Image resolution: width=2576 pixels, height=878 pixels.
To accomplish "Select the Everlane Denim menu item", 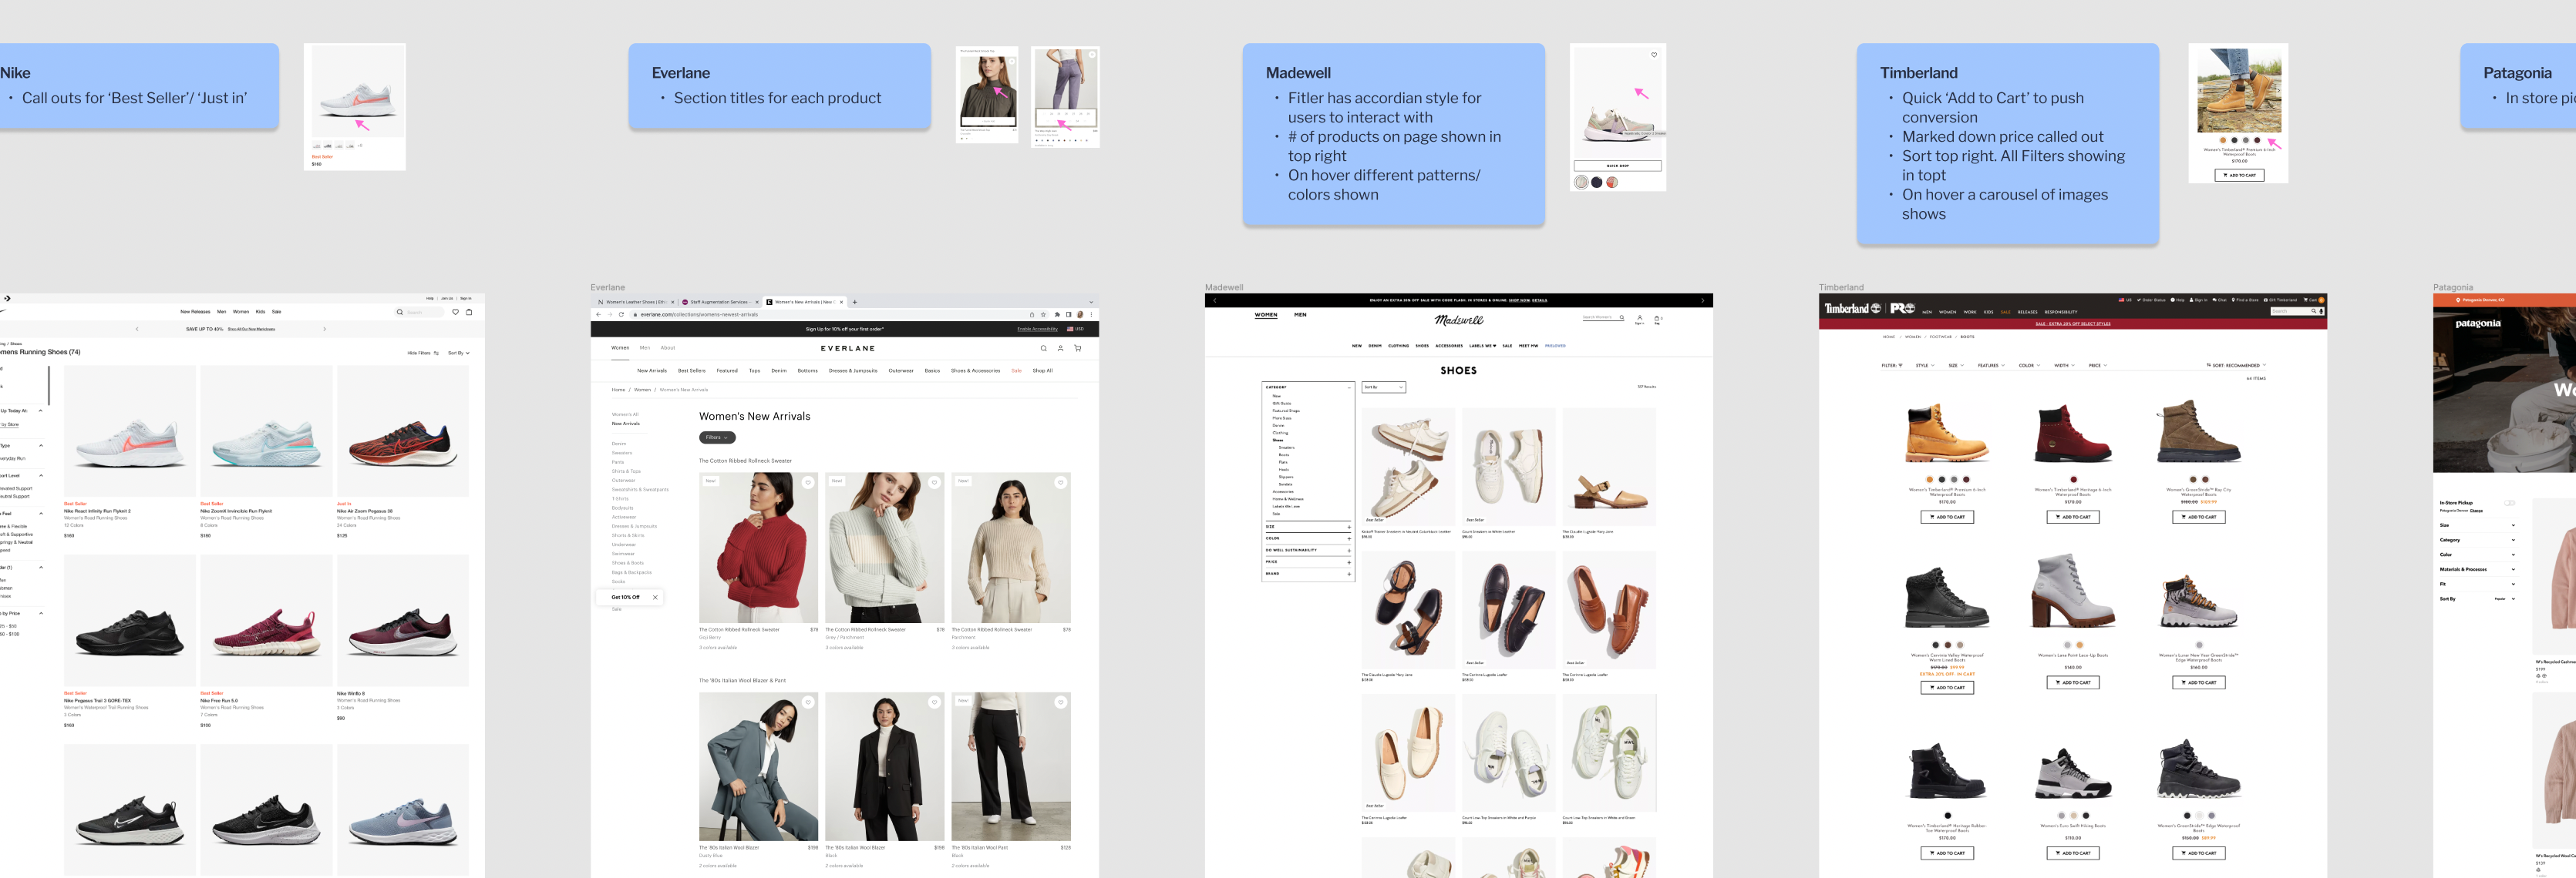I will (779, 370).
